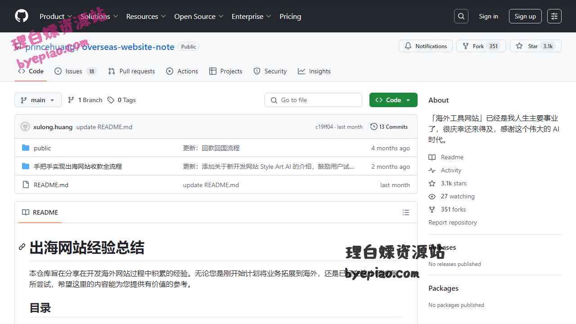
Task: Expand the Product menu
Action: 56,16
